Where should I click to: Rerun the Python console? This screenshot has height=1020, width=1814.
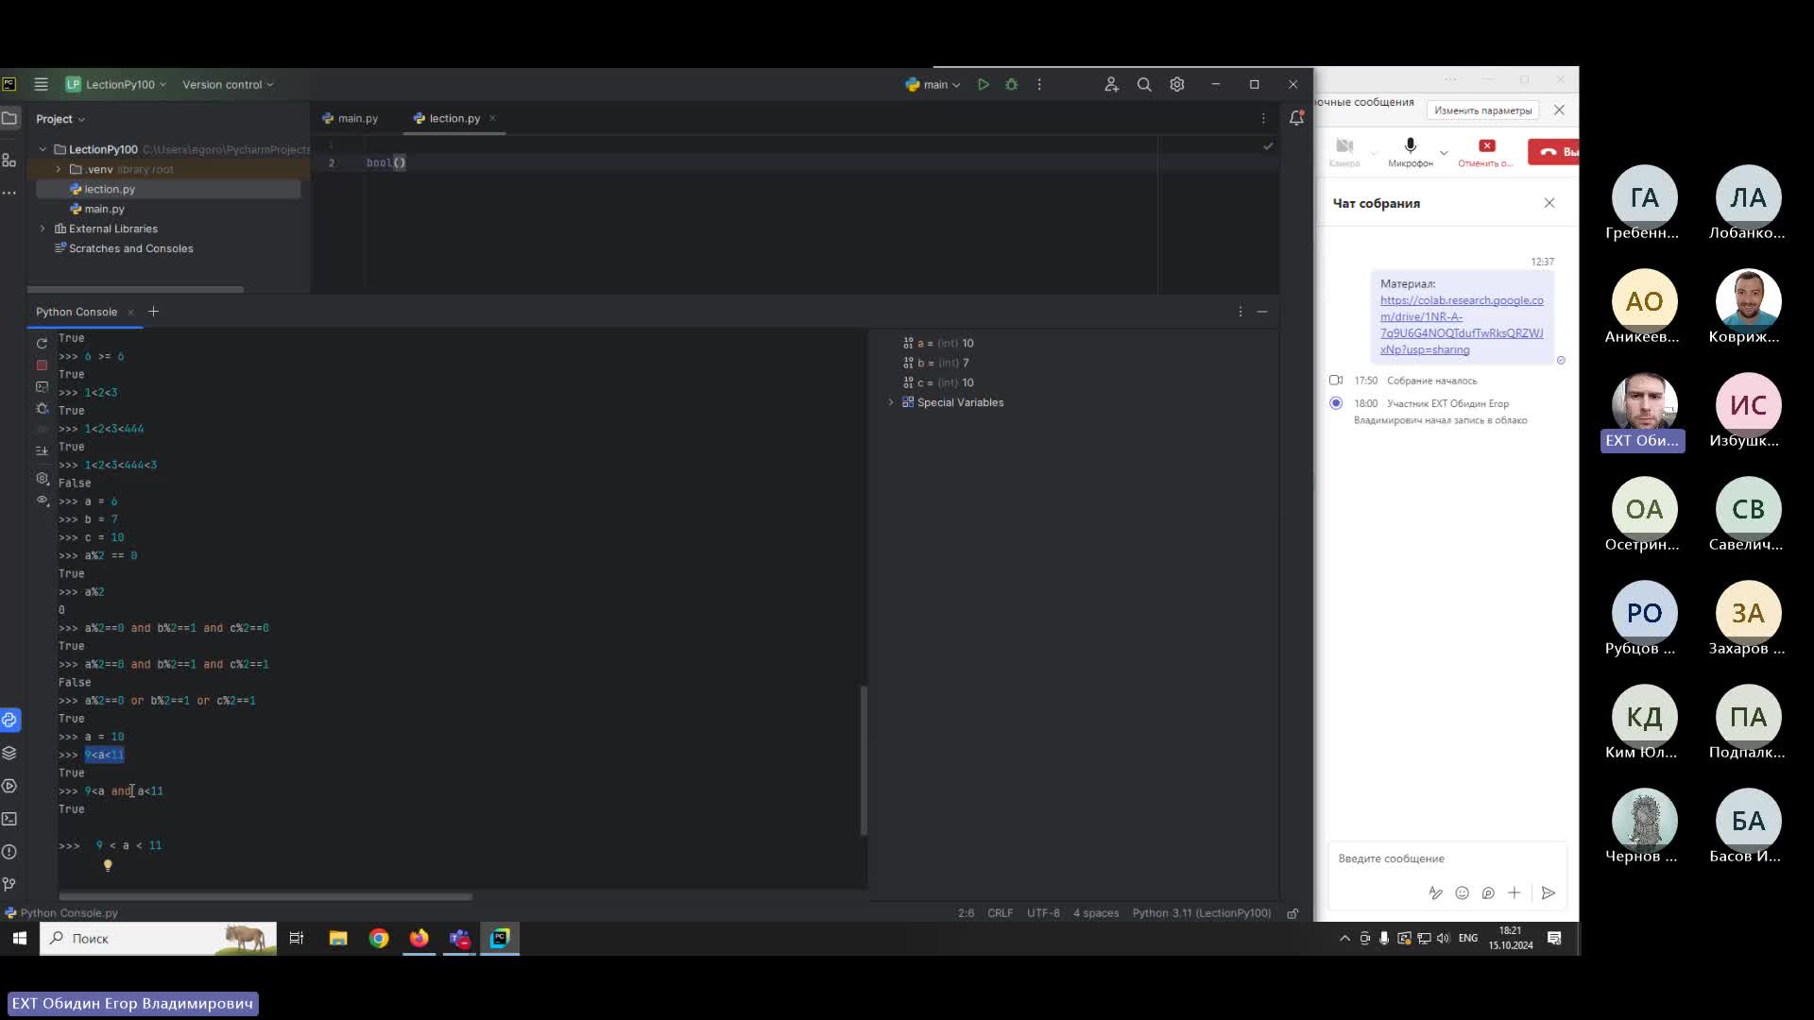(x=42, y=343)
